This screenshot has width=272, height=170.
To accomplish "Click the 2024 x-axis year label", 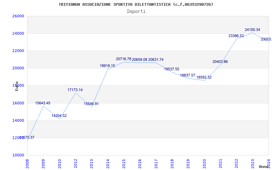I will click(x=269, y=164).
